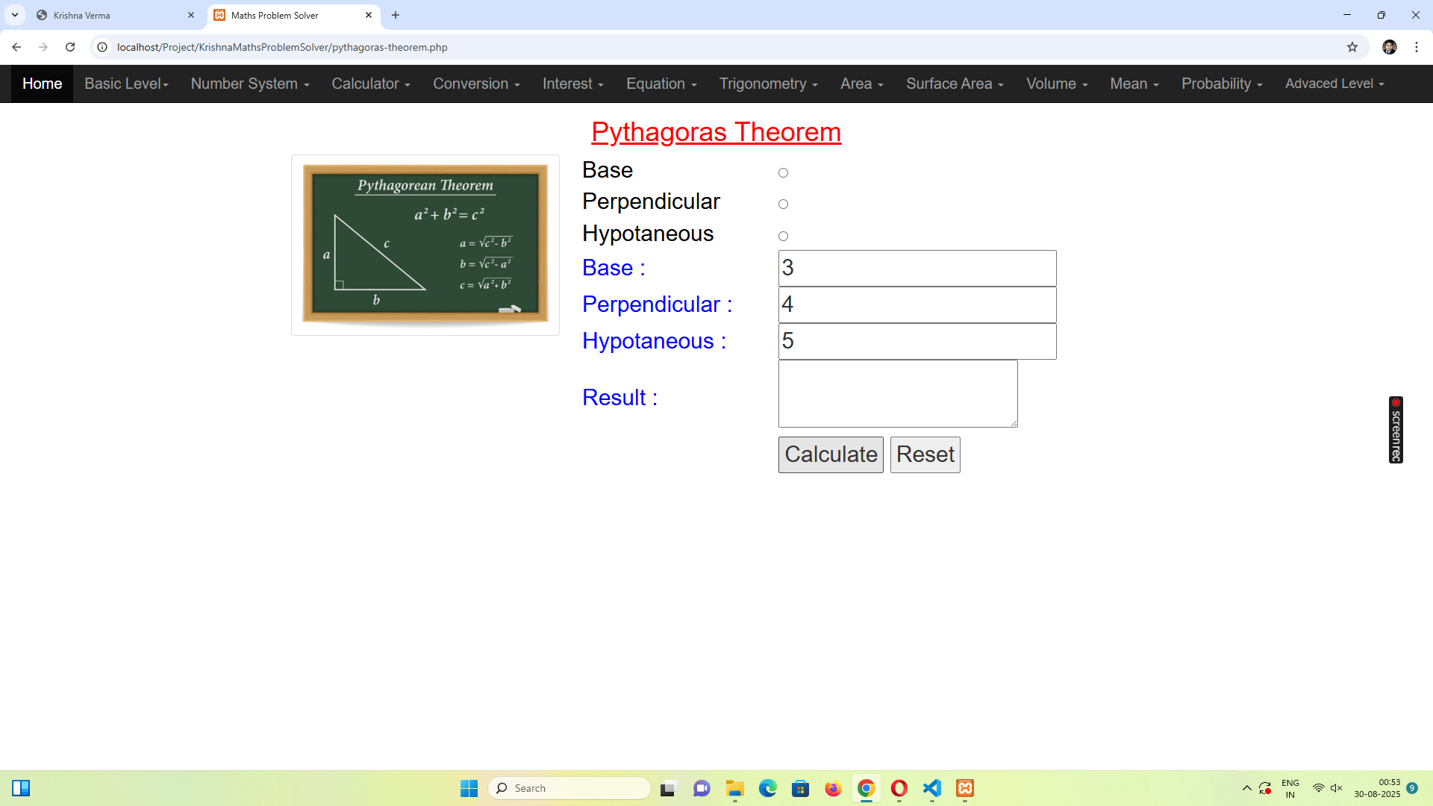This screenshot has height=806, width=1433.
Task: Expand the Conversion dropdown
Action: pos(476,84)
